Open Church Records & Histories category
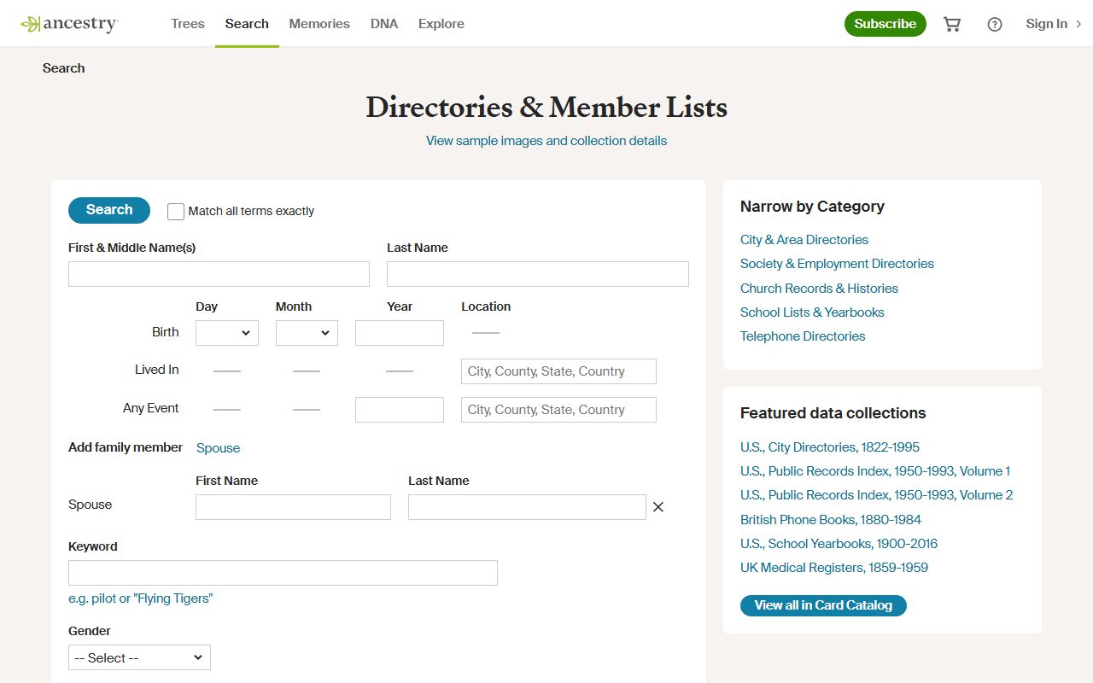Screen dimensions: 1093x683 (x=819, y=289)
